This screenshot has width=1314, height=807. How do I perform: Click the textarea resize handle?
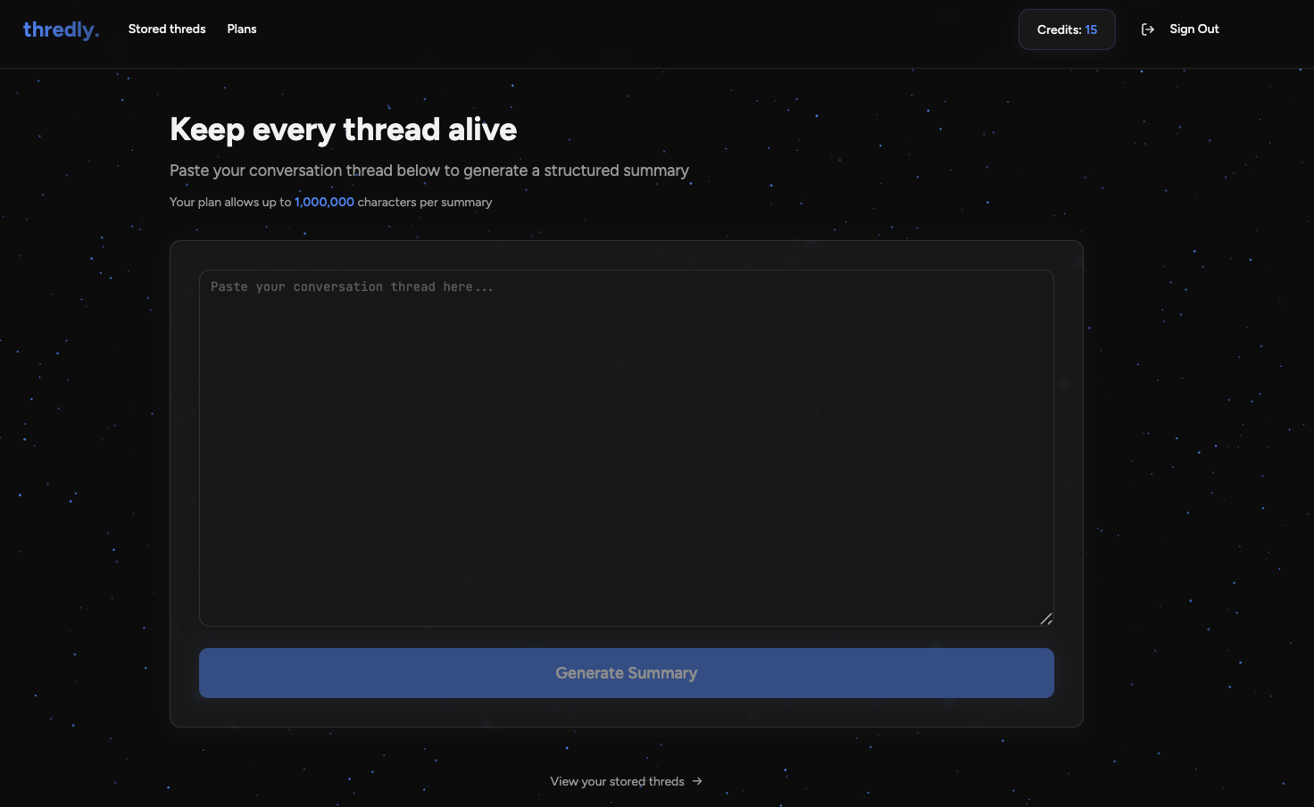pyautogui.click(x=1046, y=619)
